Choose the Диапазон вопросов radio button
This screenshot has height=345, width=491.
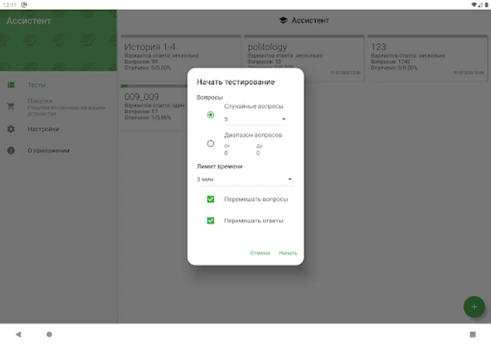tap(210, 143)
